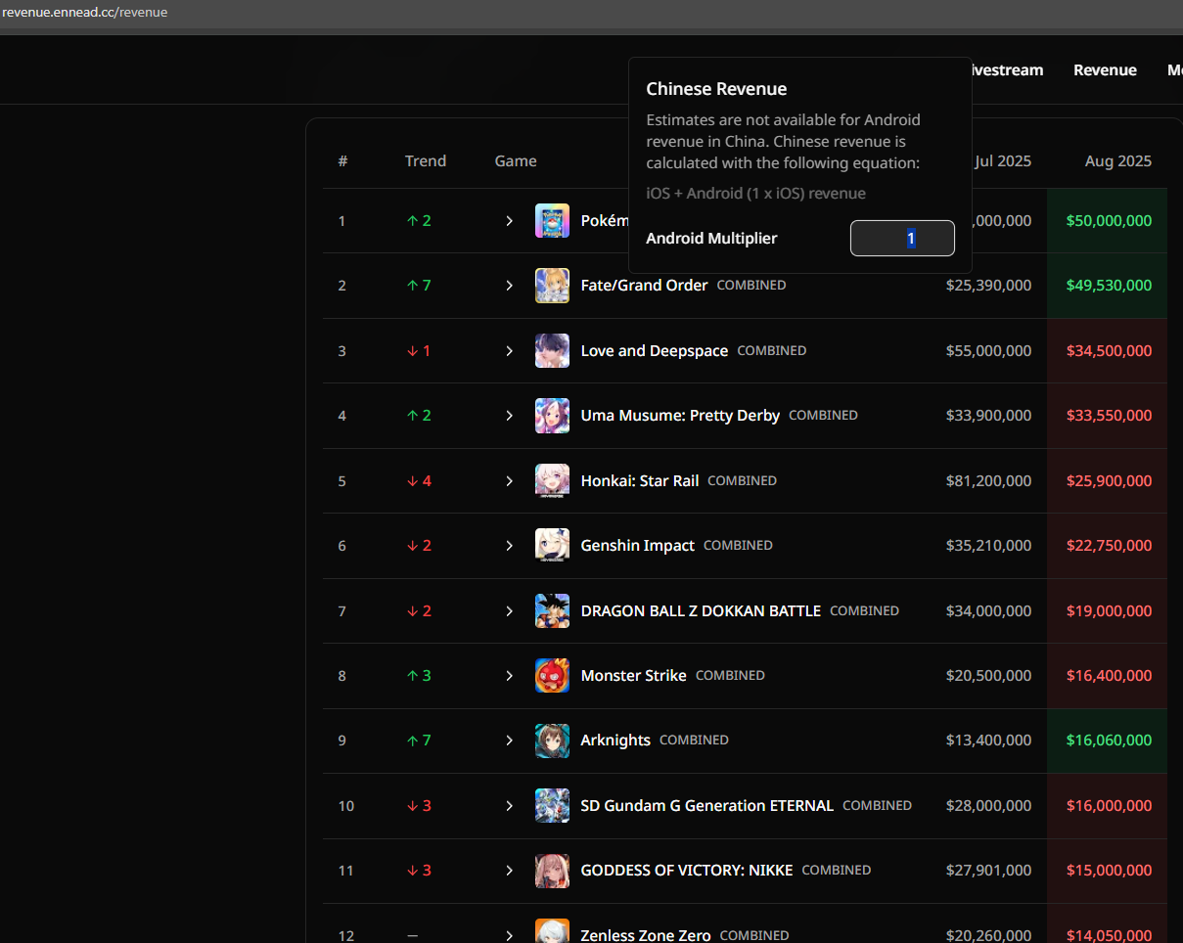Expand the Fate/Grand Order row
Viewport: 1183px width, 943px height.
pyautogui.click(x=509, y=286)
